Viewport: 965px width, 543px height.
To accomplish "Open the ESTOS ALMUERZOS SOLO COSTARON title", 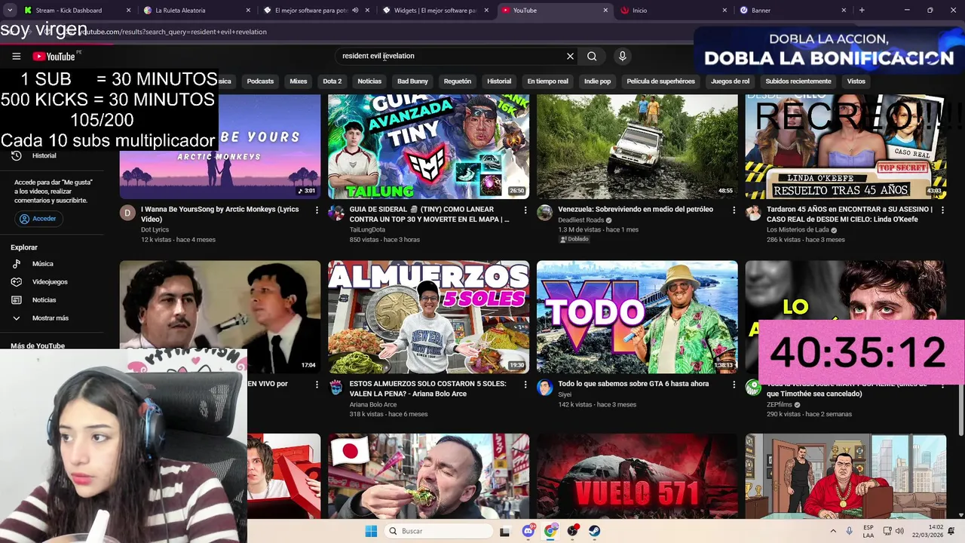I will click(427, 389).
